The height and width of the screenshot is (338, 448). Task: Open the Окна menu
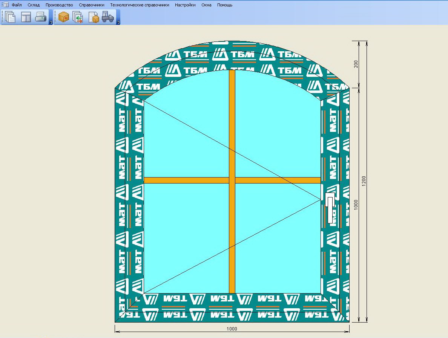point(206,5)
